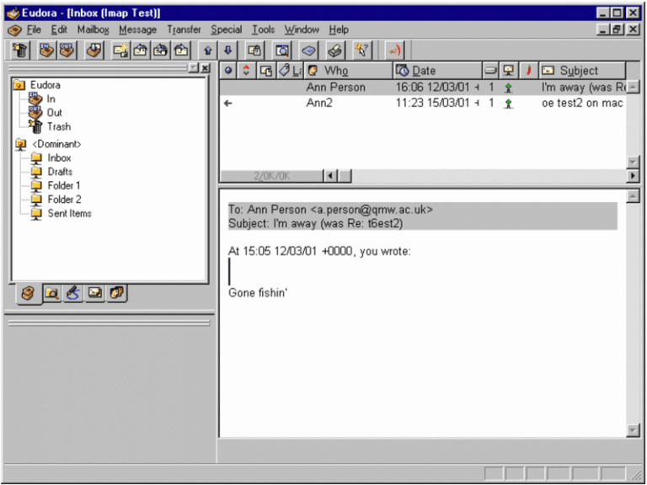This screenshot has height=485, width=647.
Task: Click the Check Mail toolbar icon
Action: 94,51
